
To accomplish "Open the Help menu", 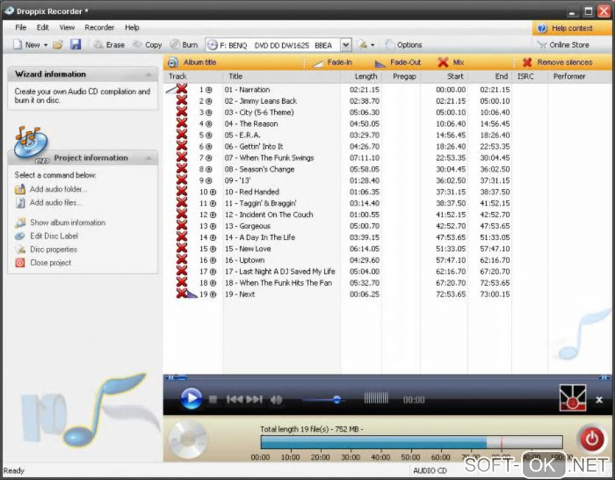I will coord(132,28).
